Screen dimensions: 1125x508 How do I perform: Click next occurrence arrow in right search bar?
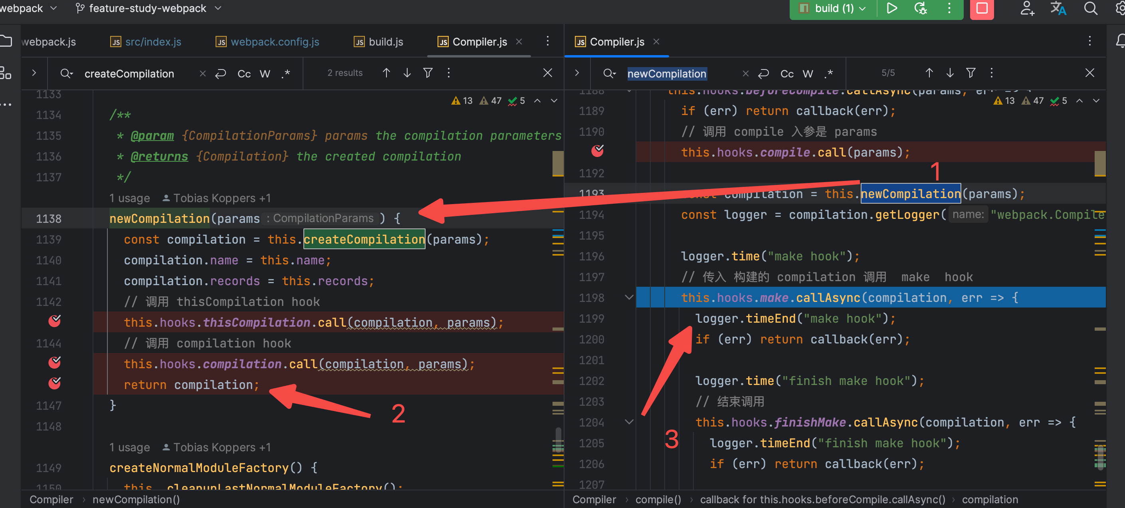click(950, 73)
